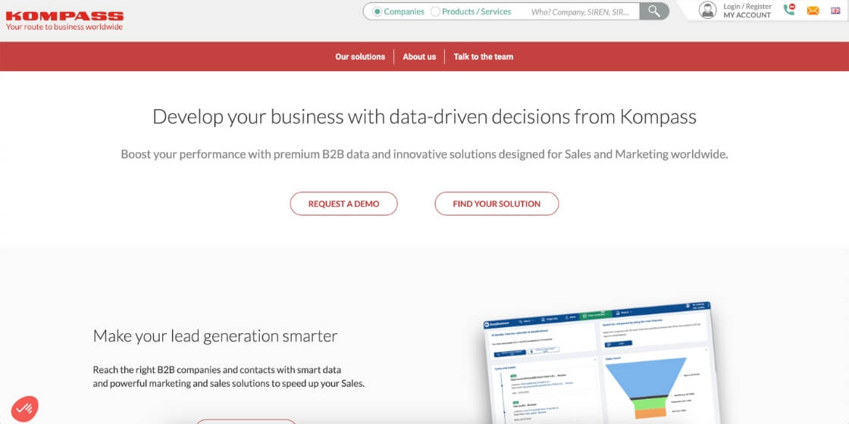Focus the Who? Company, SIREN search field
This screenshot has width=849, height=424.
pos(579,11)
